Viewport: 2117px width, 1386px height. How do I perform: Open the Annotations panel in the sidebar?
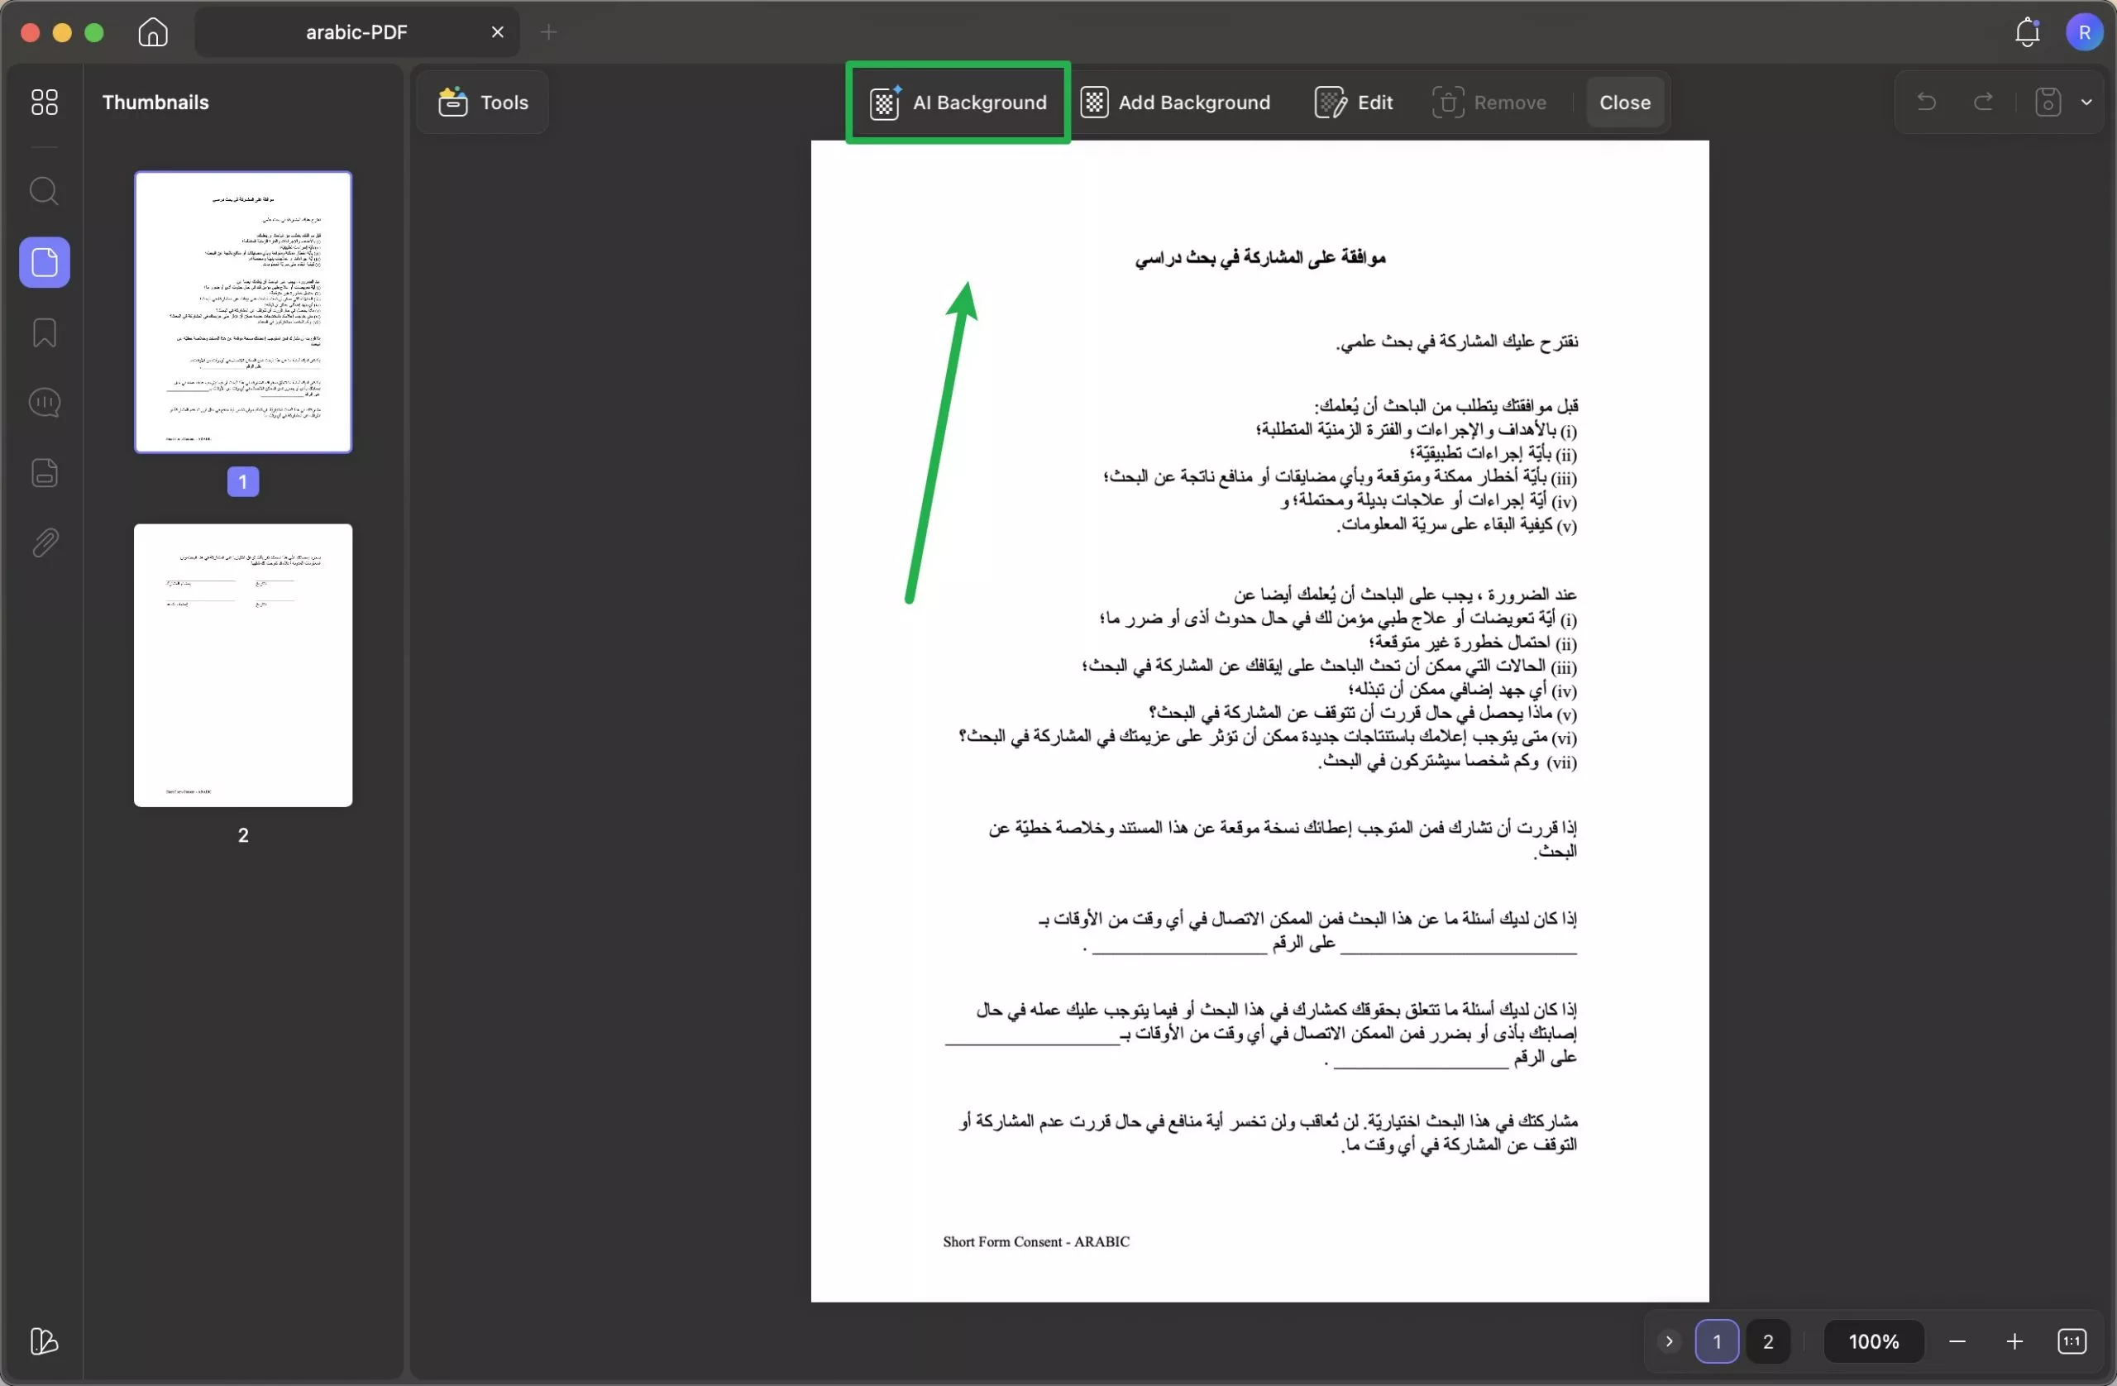(x=45, y=402)
